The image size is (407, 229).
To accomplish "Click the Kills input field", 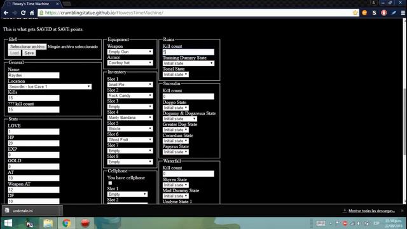I will [x=34, y=98].
